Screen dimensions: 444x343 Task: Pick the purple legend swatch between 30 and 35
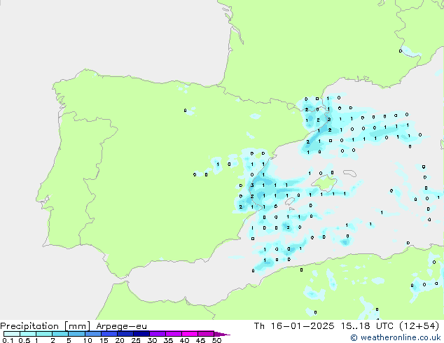(x=157, y=334)
